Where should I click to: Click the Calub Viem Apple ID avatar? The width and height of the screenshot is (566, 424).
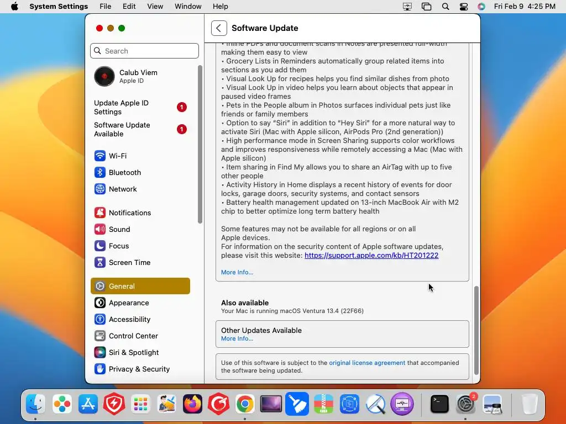104,76
